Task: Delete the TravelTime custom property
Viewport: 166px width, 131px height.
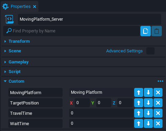Action: point(158,113)
